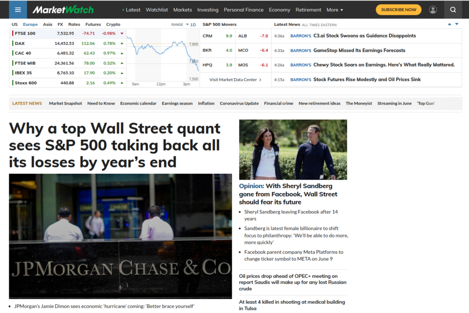
Task: Open Watchlist in the top navigation
Action: 156,10
